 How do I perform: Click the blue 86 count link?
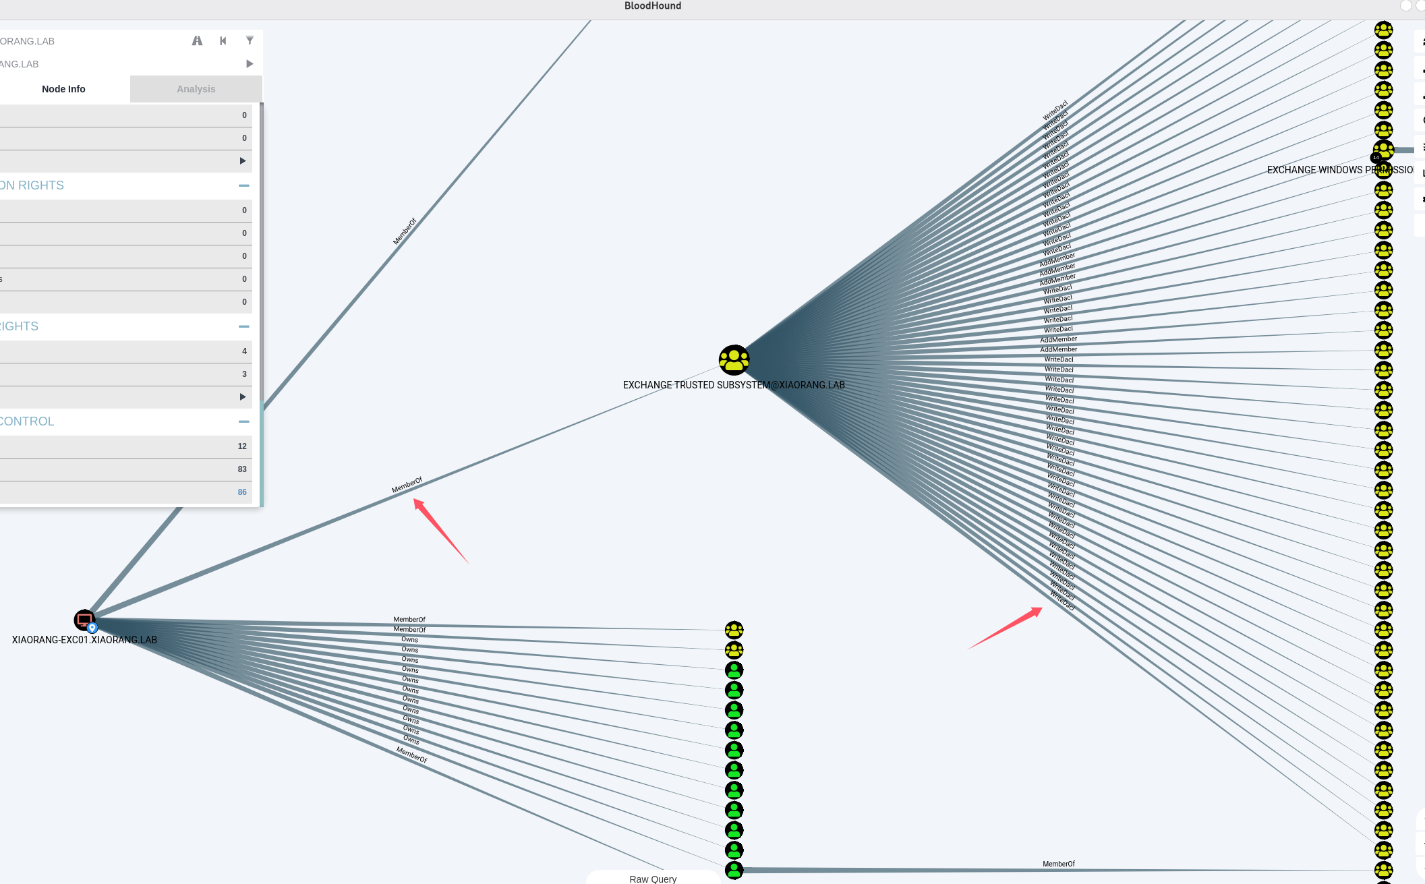(x=242, y=492)
